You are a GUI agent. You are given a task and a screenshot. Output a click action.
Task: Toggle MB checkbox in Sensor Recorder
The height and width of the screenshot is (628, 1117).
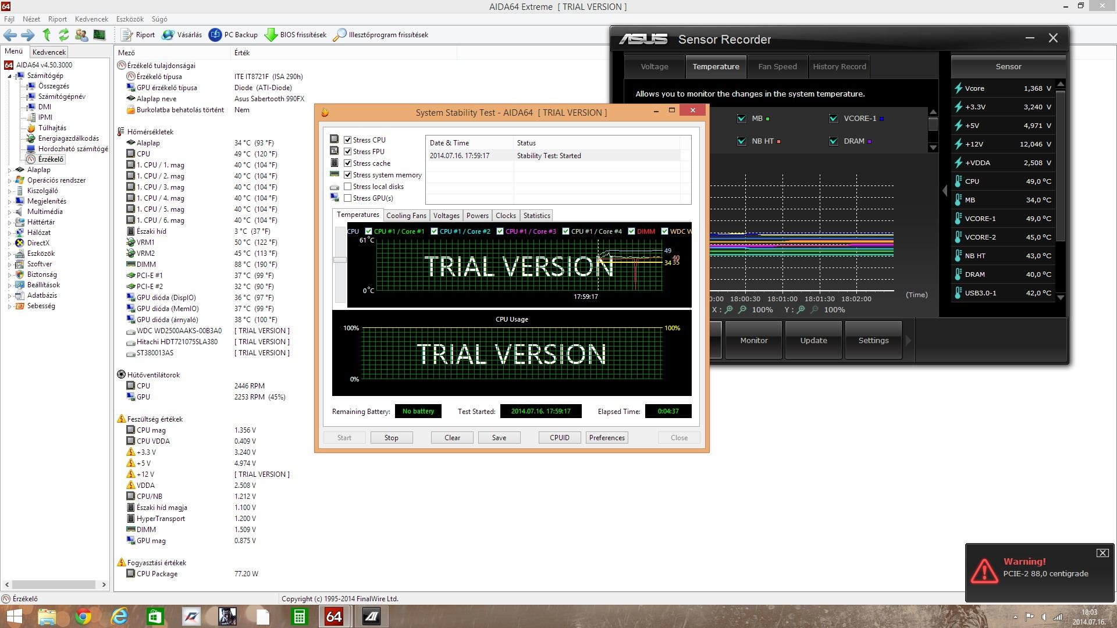(742, 119)
